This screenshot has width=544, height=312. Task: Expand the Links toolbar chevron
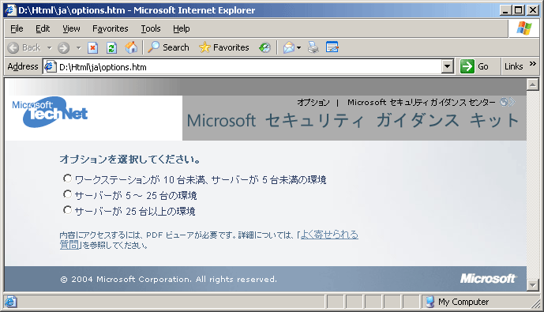point(533,63)
